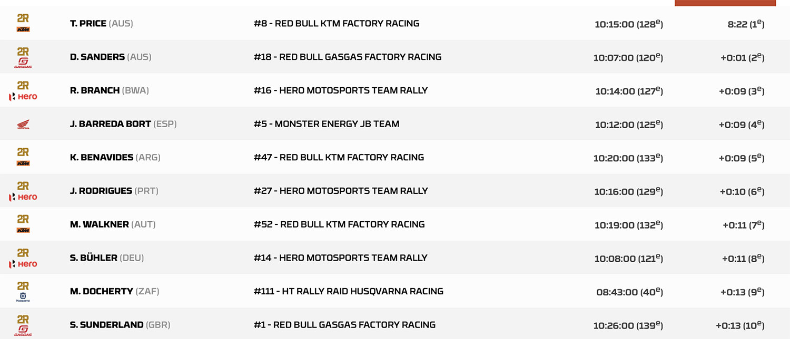Click the Honda logo beside J. Barreda Bort
The image size is (790, 339).
(x=23, y=125)
